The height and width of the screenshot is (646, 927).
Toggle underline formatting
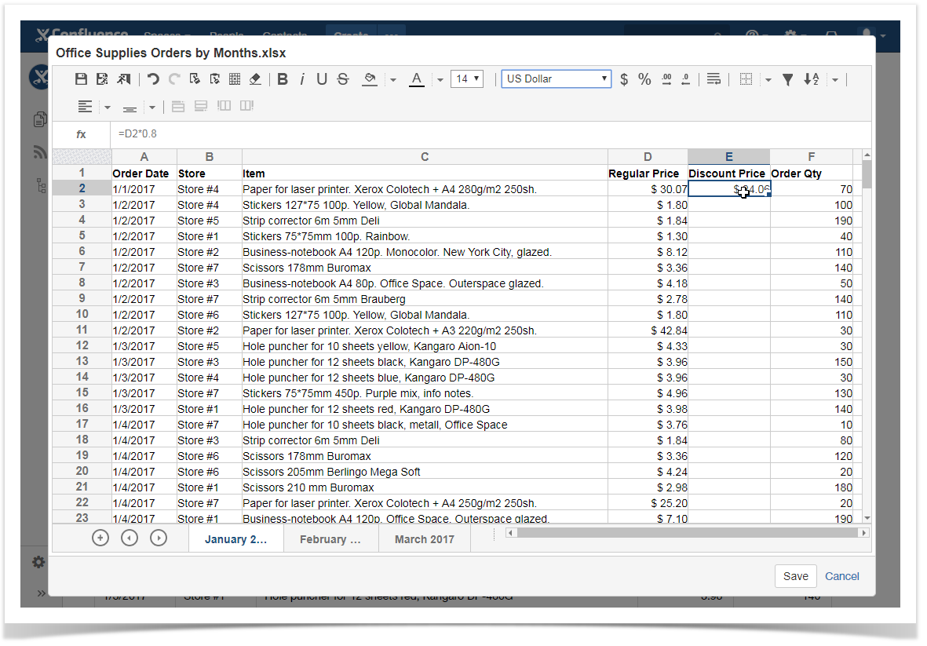tap(322, 79)
